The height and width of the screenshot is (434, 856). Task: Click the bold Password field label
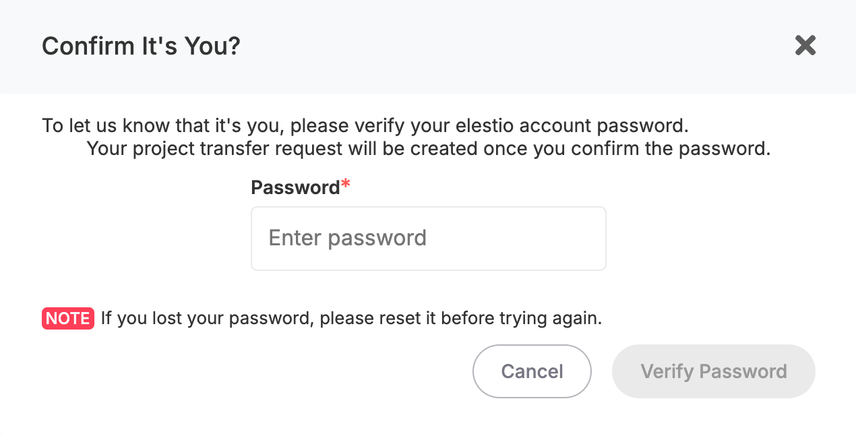295,187
